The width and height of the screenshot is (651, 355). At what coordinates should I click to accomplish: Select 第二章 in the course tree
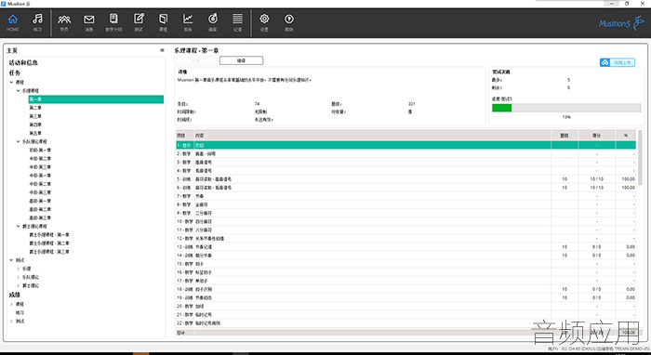click(x=35, y=108)
